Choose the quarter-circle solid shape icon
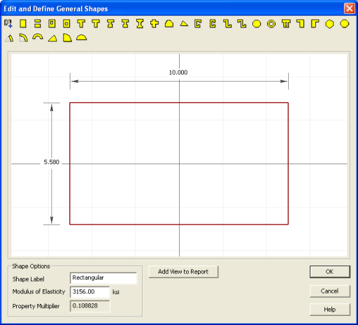The width and height of the screenshot is (358, 325). click(x=67, y=38)
